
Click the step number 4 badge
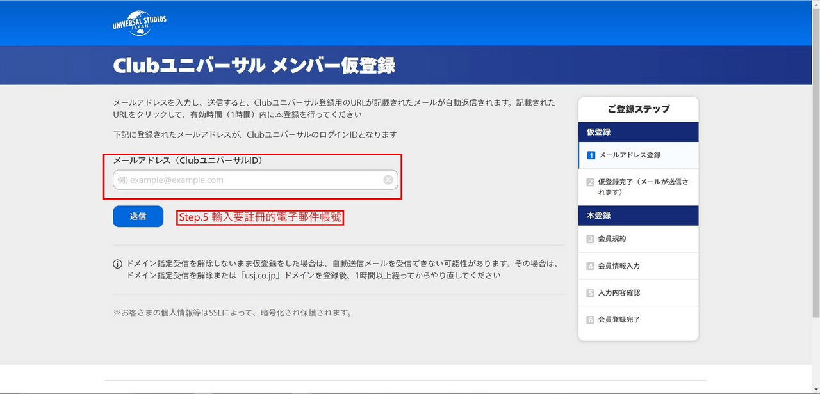click(591, 266)
